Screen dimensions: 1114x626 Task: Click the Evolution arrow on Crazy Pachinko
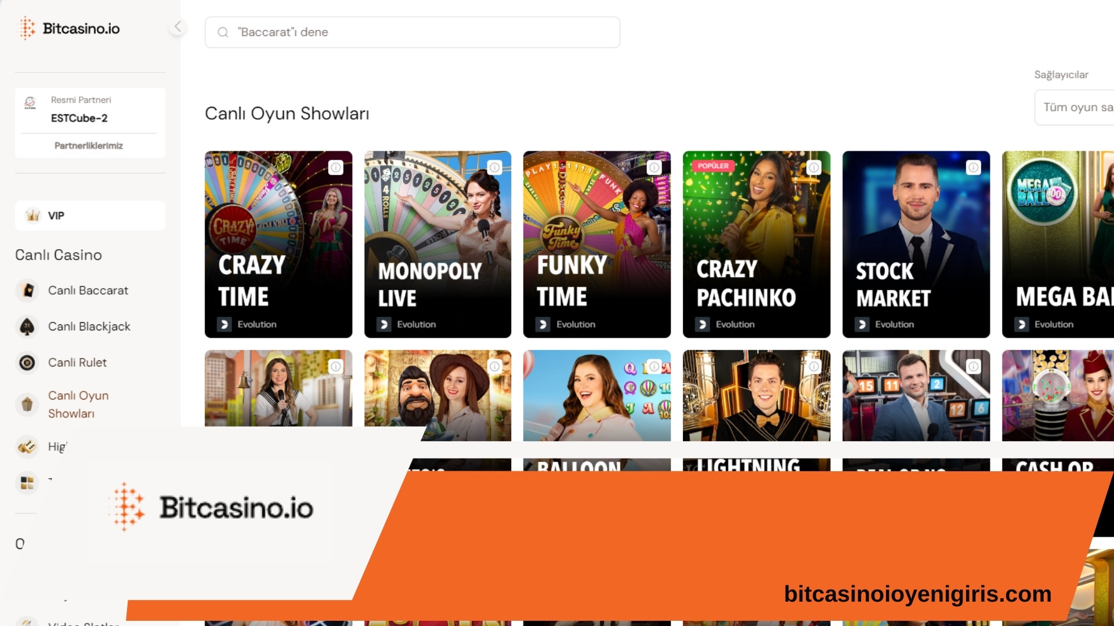pyautogui.click(x=703, y=325)
